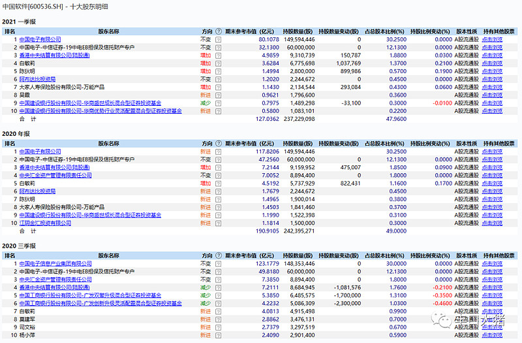Click total market value 127.0362 cell
Viewport: 522px width, 343px height.
pos(268,119)
